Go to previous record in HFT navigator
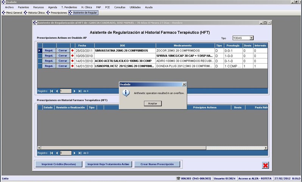The image size is (302, 182). click(57, 153)
